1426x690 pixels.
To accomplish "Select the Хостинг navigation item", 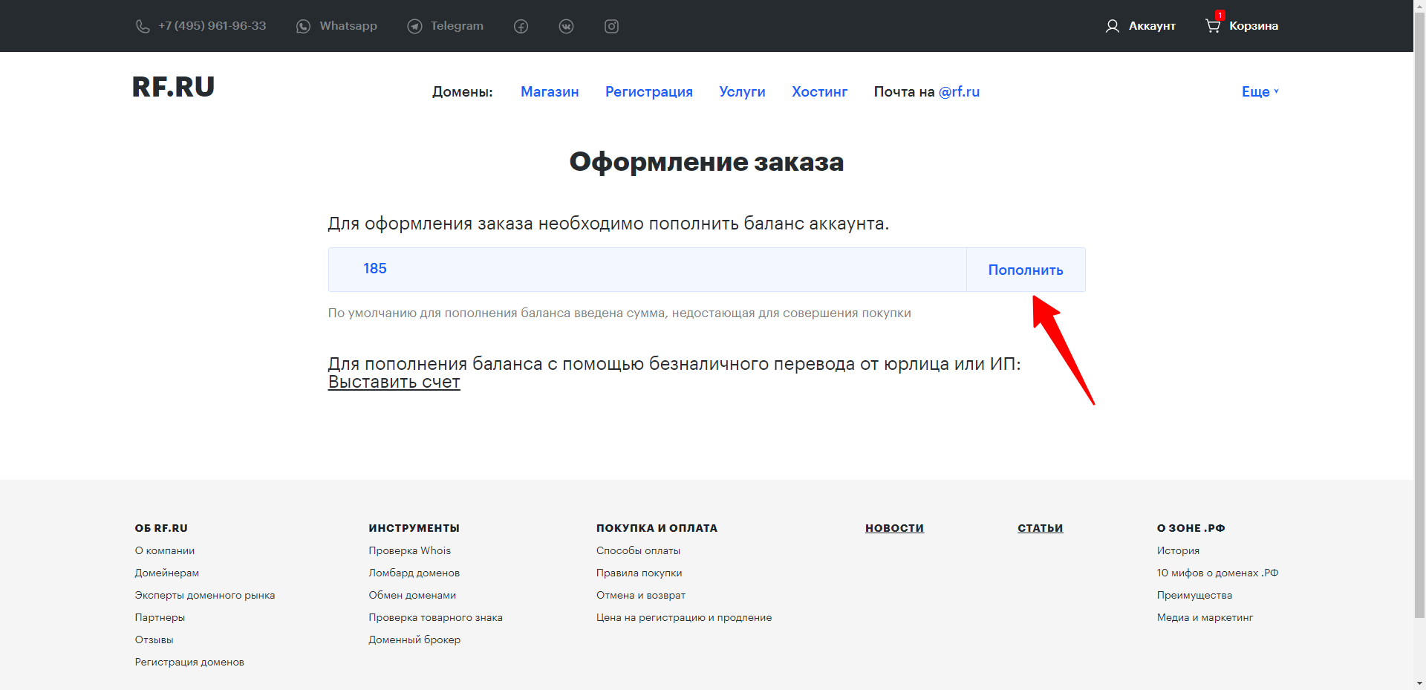I will [x=819, y=91].
